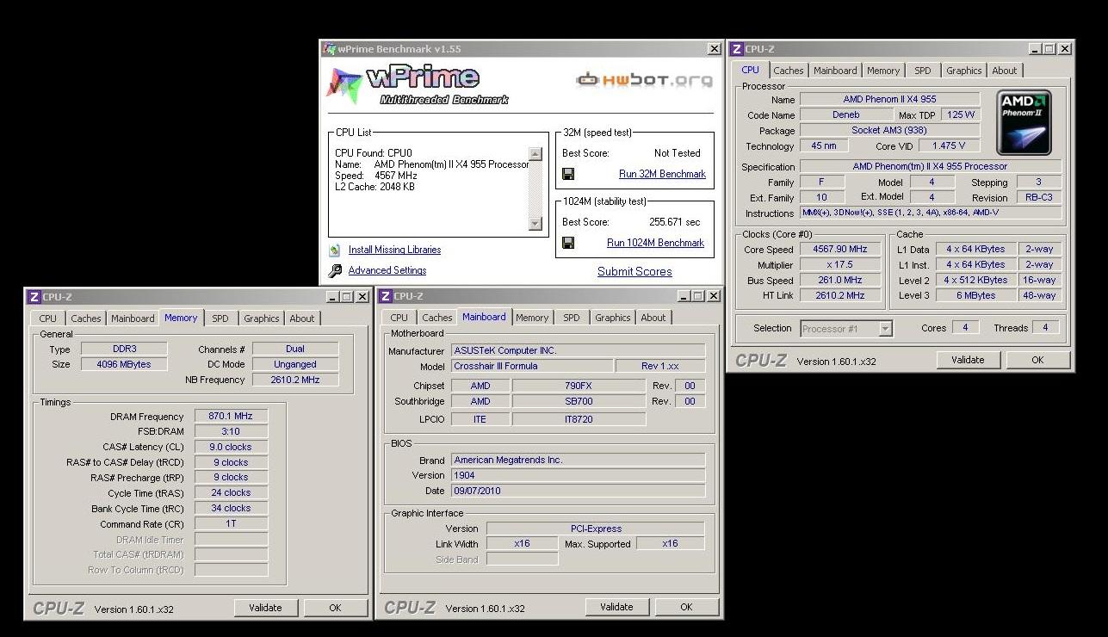The image size is (1108, 637).
Task: Click save icon beside Run 1024M Benchmark
Action: [568, 244]
